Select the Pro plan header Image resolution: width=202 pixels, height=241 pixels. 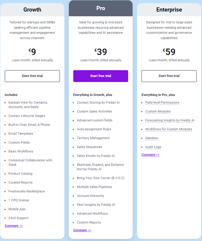[x=101, y=8]
